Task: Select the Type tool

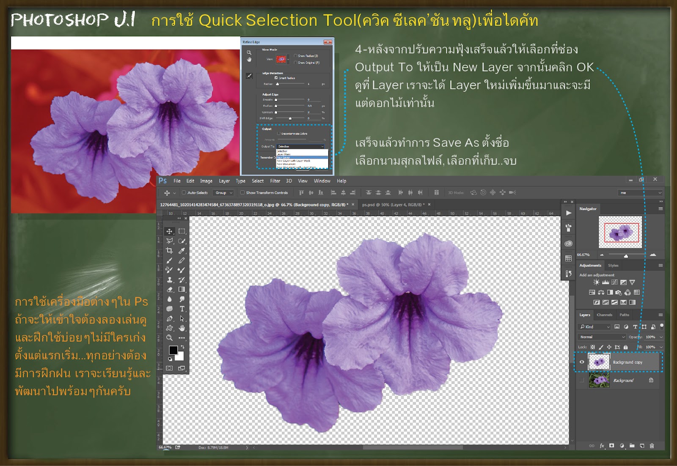Action: pyautogui.click(x=182, y=309)
